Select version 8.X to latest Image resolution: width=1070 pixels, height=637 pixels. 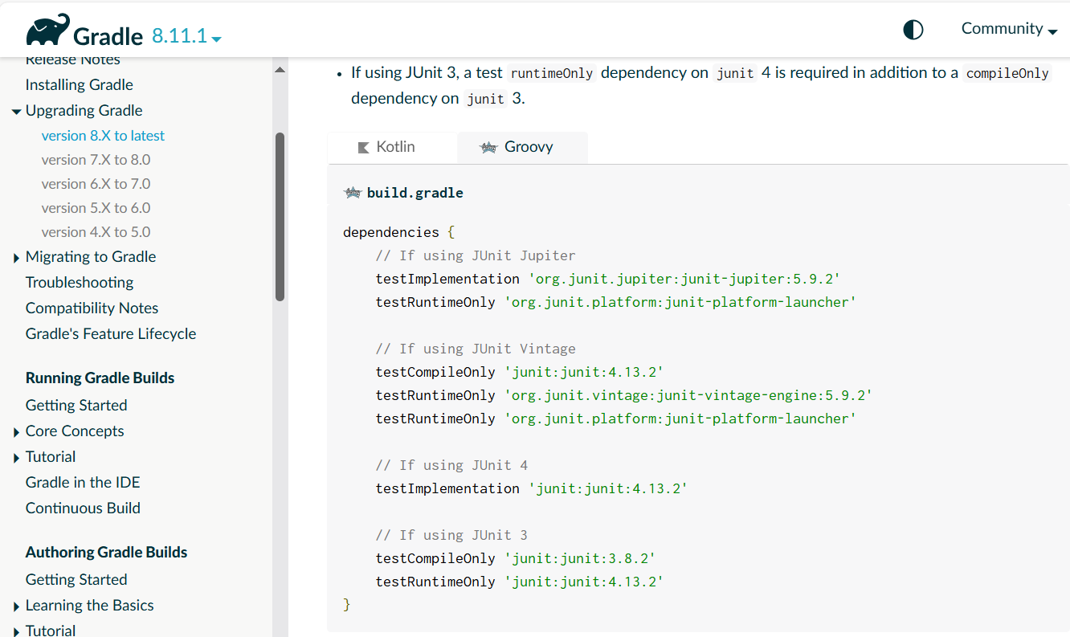103,136
